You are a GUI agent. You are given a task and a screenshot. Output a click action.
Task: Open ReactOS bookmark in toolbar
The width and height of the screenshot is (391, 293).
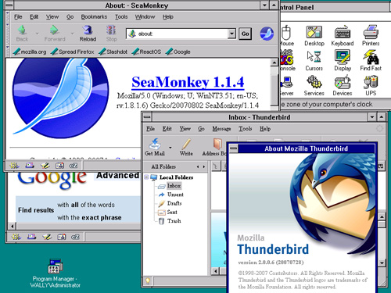click(146, 52)
